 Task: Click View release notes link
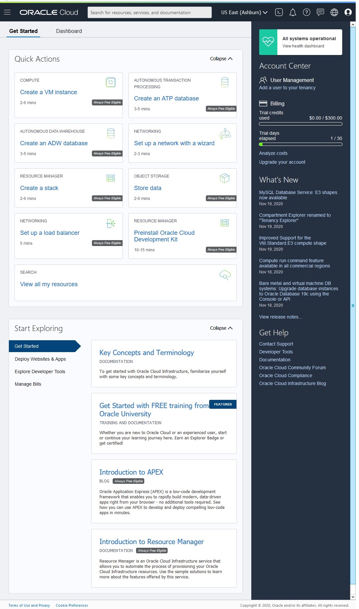point(281,317)
